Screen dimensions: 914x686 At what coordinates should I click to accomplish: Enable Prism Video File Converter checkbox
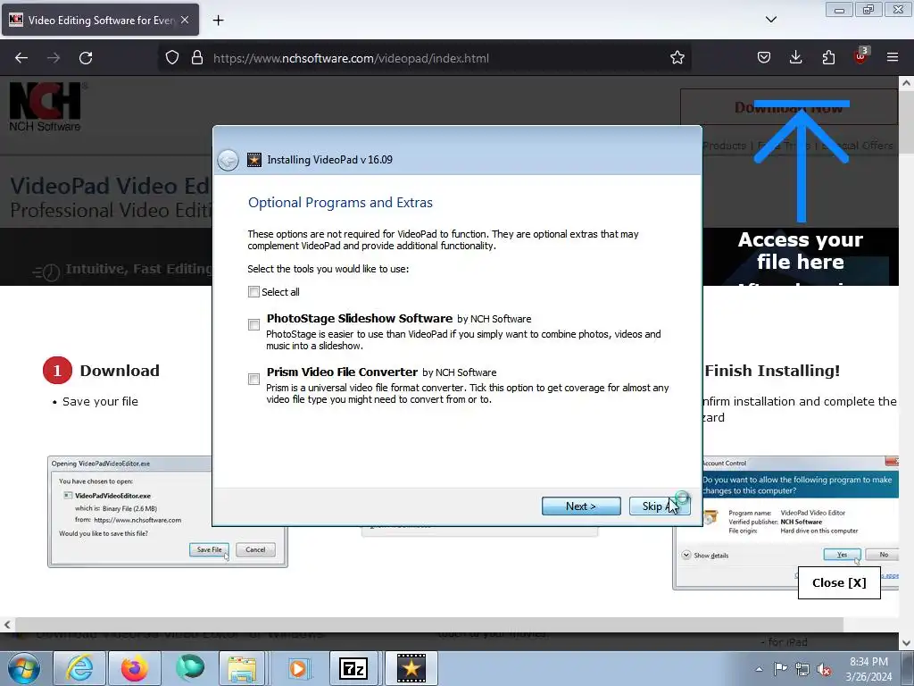coord(253,379)
